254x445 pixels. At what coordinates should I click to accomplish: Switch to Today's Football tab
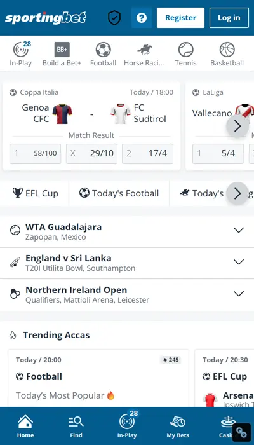[119, 193]
